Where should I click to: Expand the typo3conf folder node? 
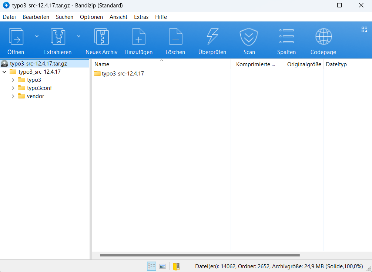[13, 88]
